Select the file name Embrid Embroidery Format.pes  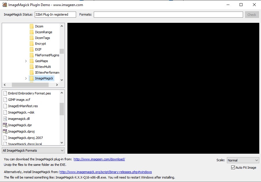point(30,93)
